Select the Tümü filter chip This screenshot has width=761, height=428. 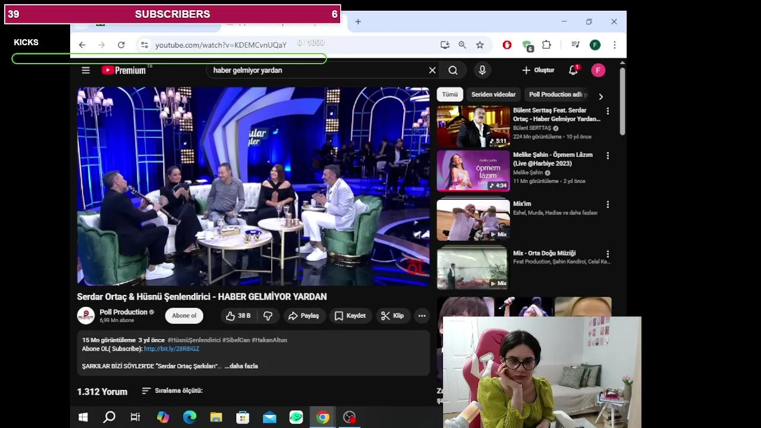point(450,95)
